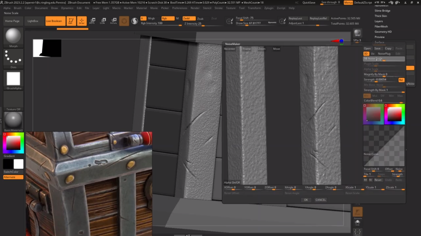Toggle Edit mode in top shelf

coord(71,21)
